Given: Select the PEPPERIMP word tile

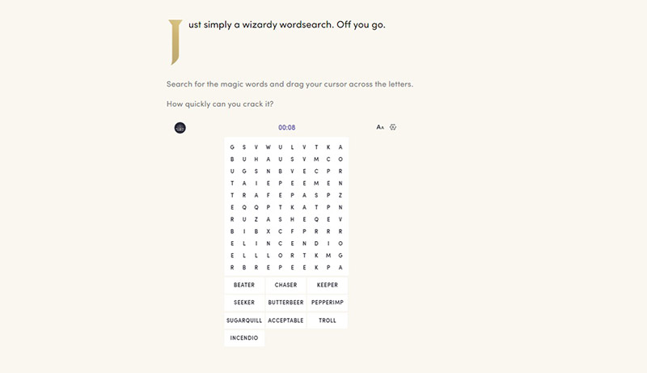Looking at the screenshot, I should [x=328, y=303].
